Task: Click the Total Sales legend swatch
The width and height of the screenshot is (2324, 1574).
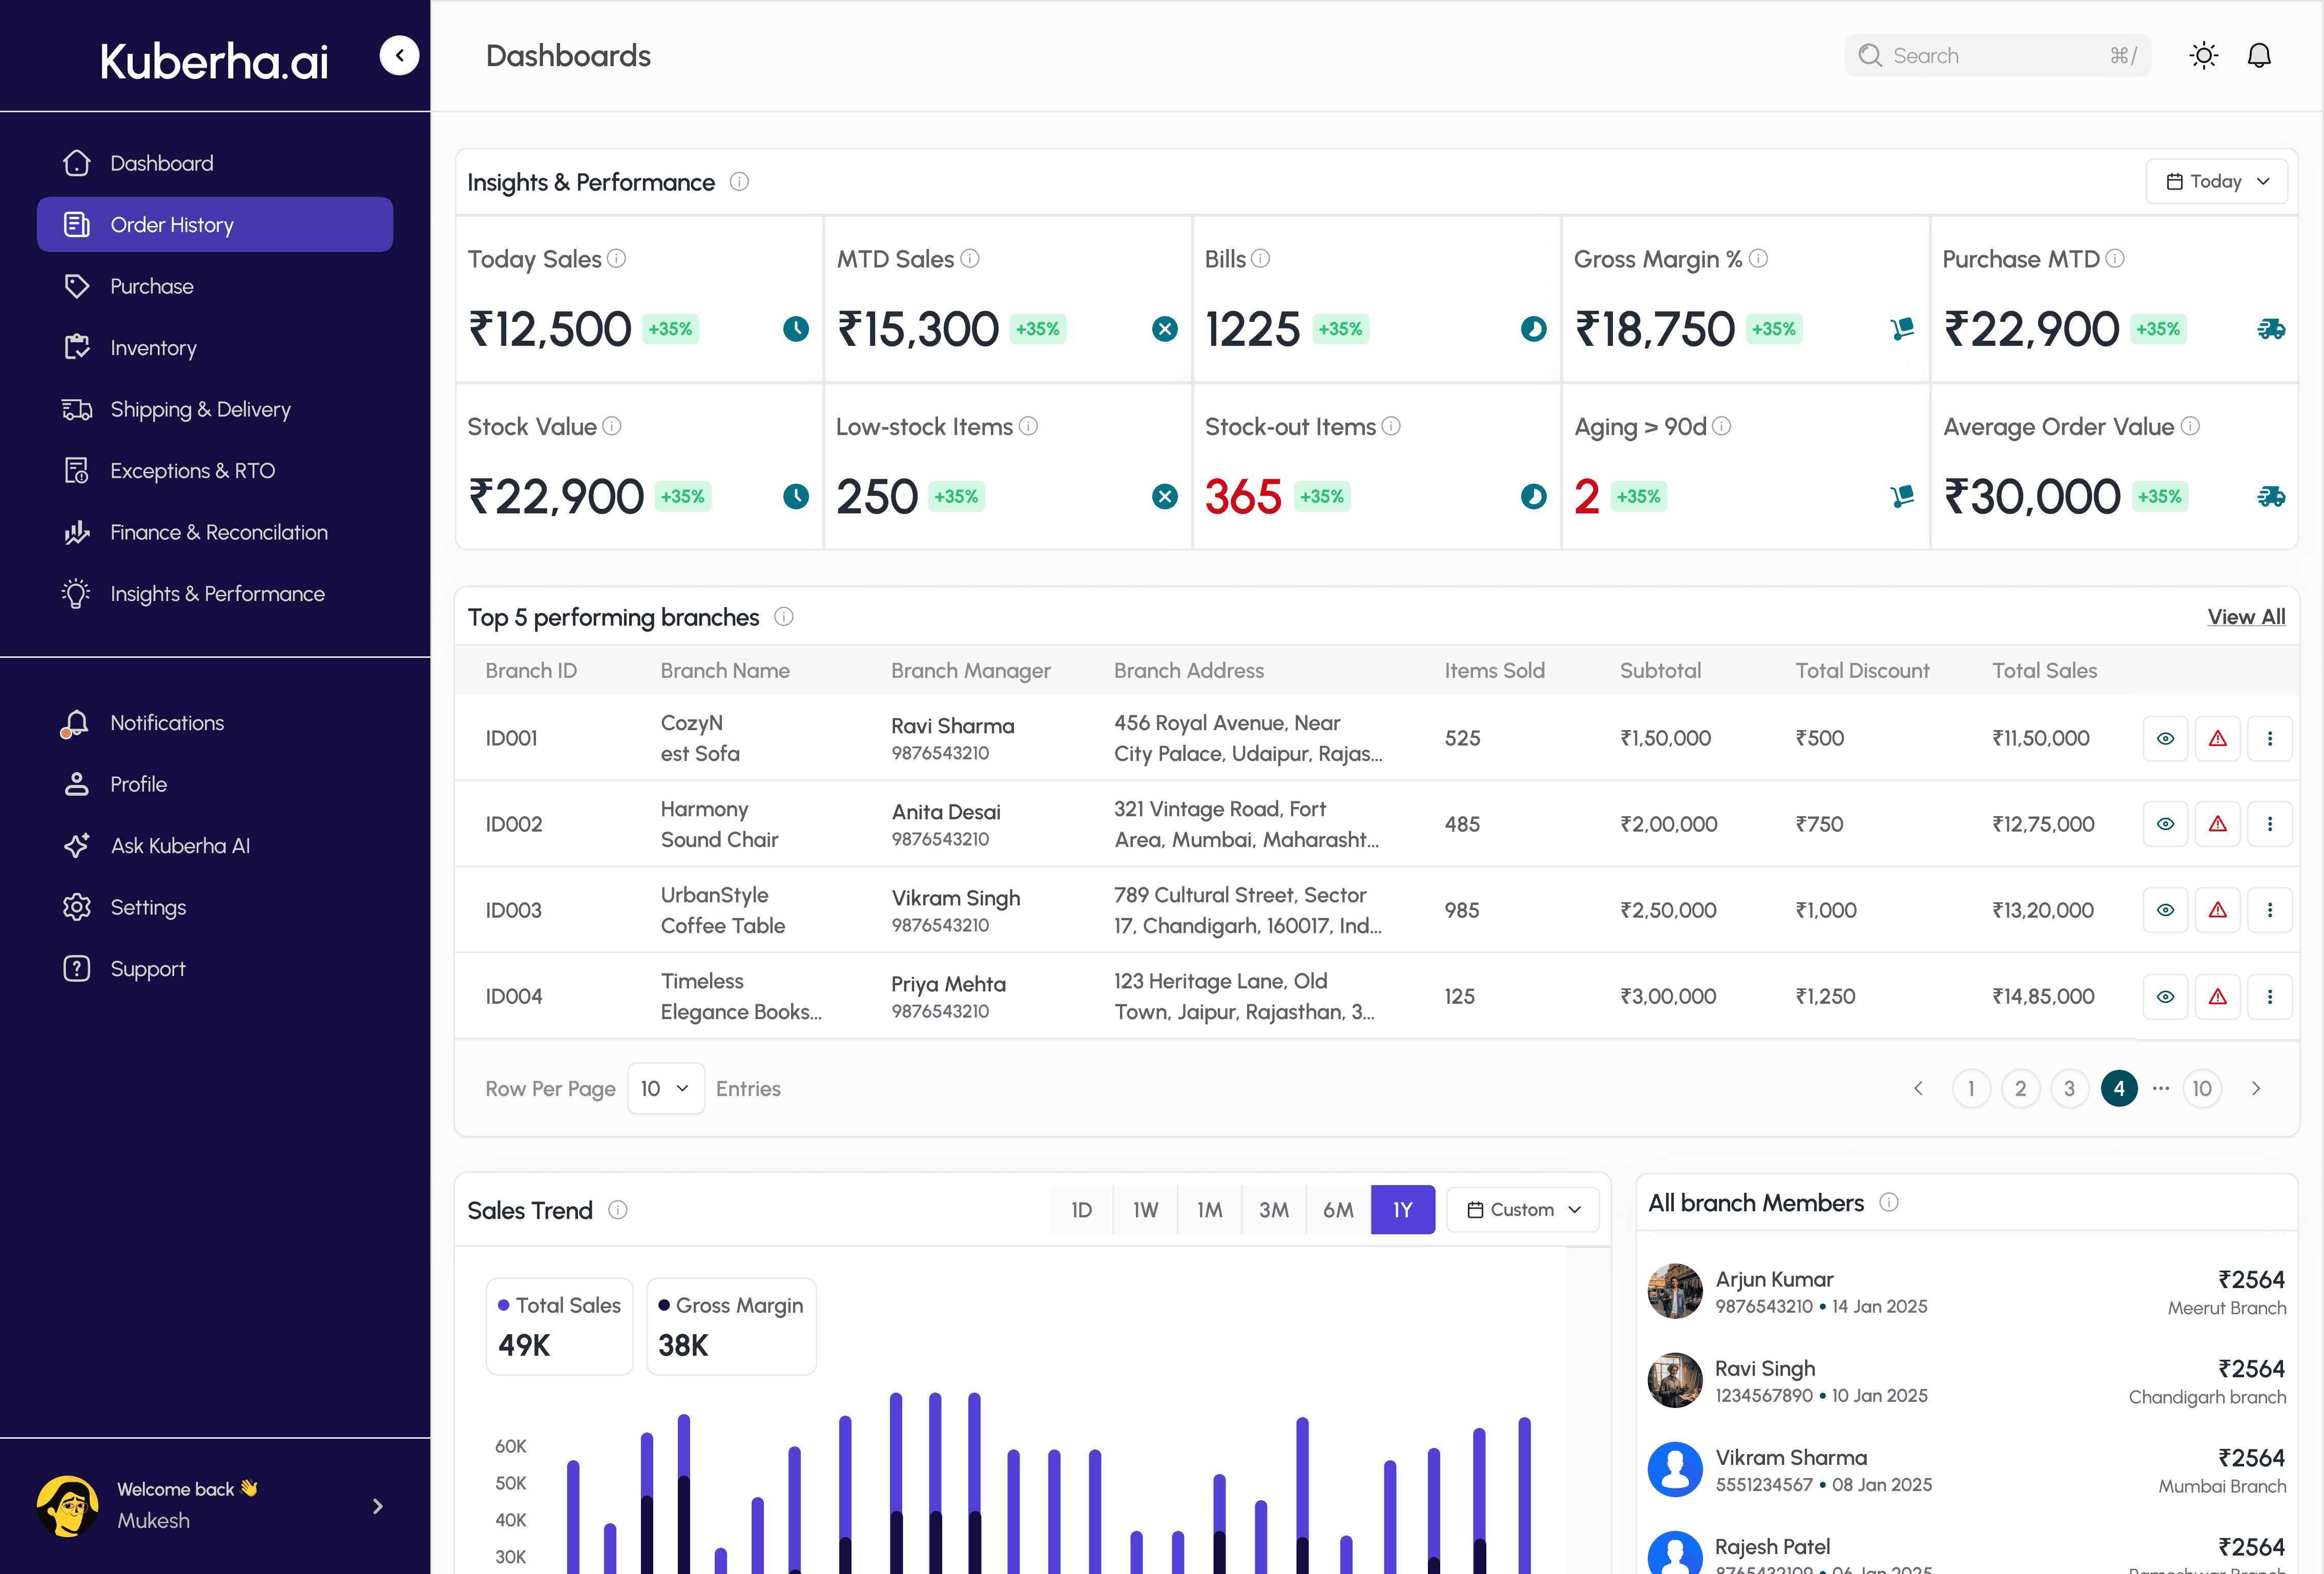Action: click(504, 1305)
